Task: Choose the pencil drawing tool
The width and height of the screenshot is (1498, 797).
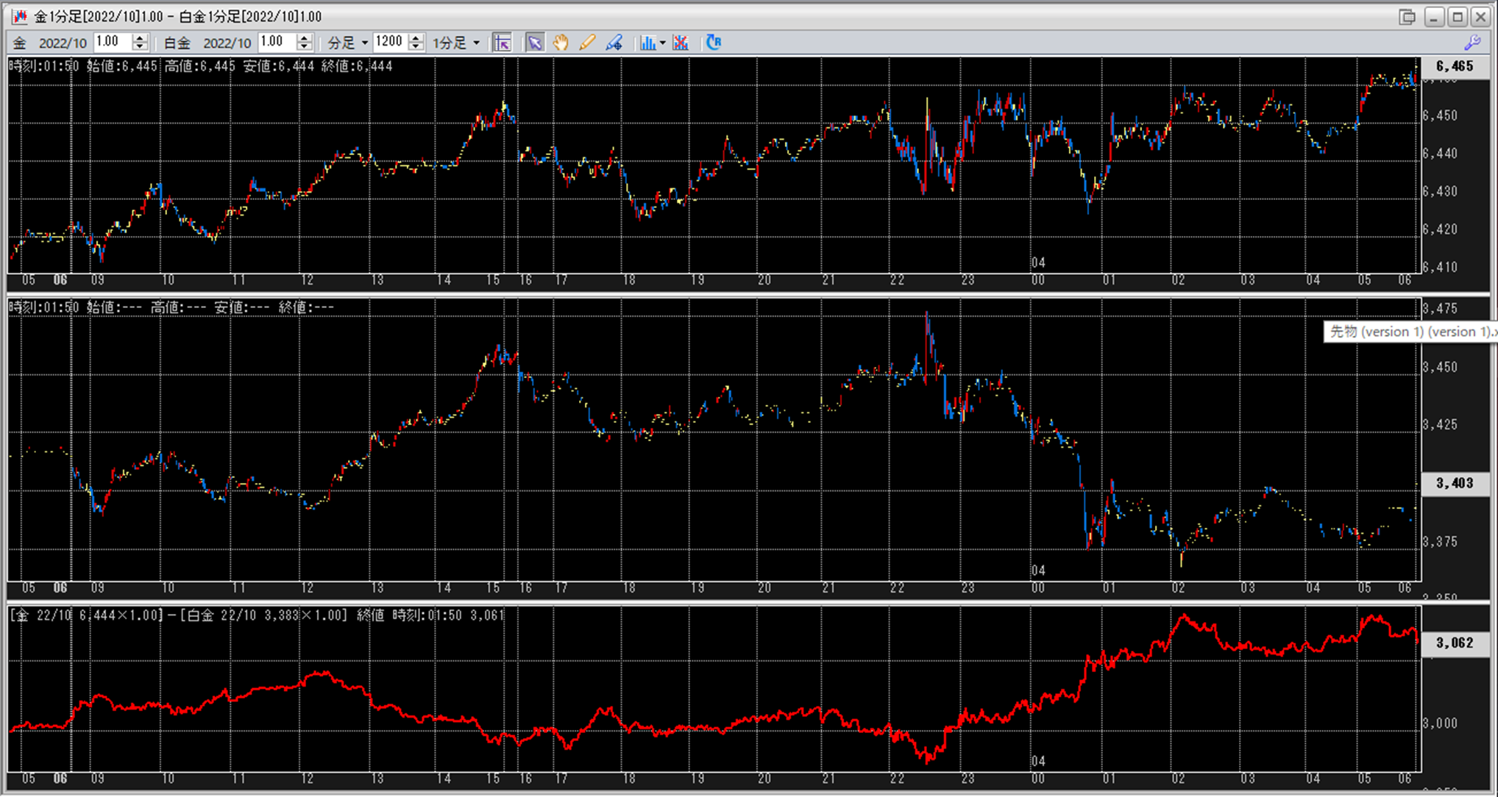Action: (587, 43)
